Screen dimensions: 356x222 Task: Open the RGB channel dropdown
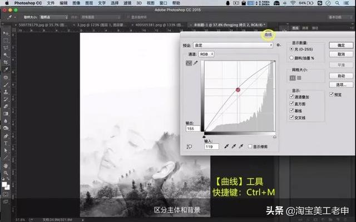(x=206, y=54)
